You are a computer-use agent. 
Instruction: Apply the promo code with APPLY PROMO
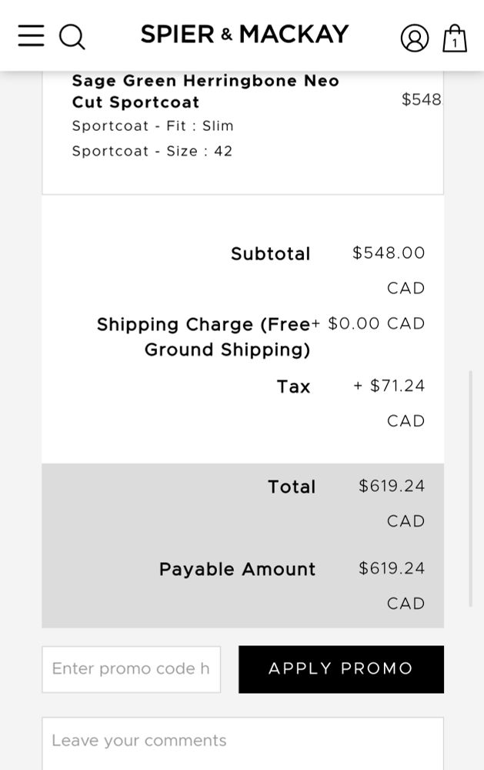[x=341, y=669]
